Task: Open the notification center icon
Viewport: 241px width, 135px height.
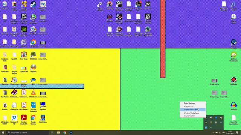Action: pos(237,132)
